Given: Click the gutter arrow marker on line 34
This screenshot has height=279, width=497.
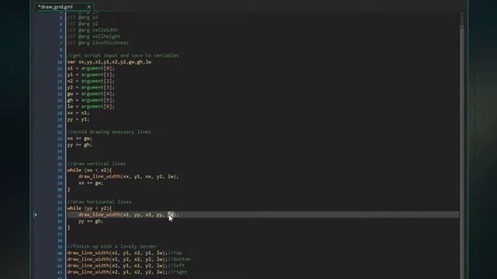Looking at the screenshot, I should click(36, 215).
